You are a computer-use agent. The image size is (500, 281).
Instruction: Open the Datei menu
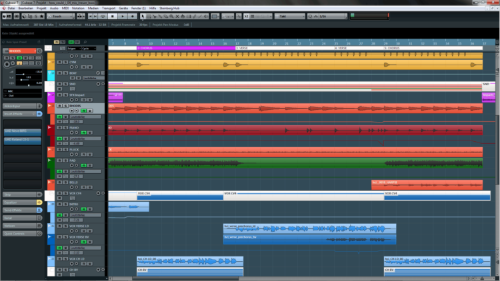pyautogui.click(x=11, y=8)
